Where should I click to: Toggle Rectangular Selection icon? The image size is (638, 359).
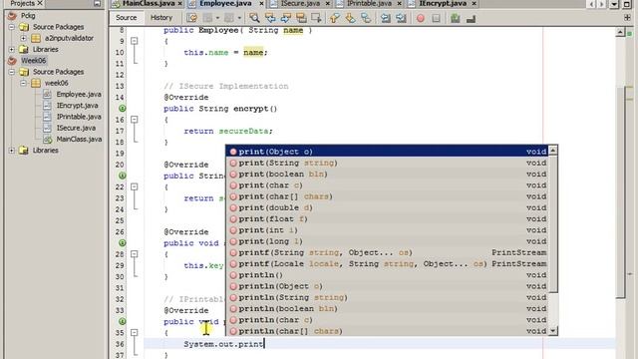(316, 18)
